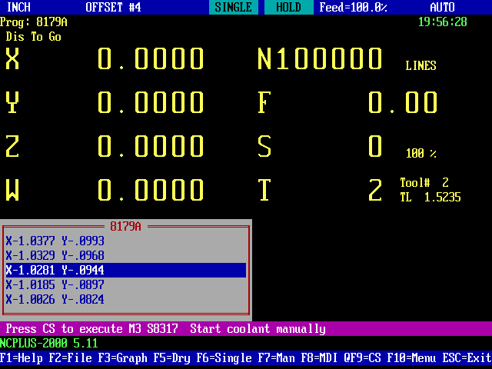
Task: Click the Press CS to execute M3 S8317 message
Action: [x=92, y=329]
